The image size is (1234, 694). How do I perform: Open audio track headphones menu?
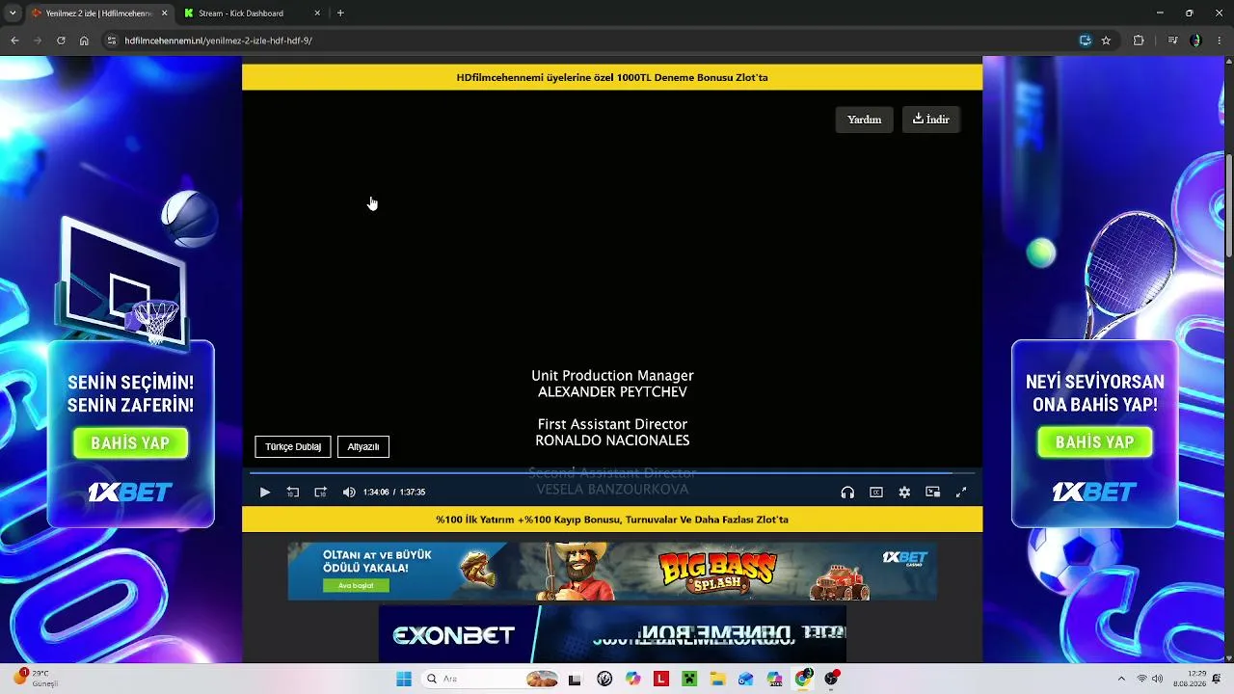click(x=847, y=493)
